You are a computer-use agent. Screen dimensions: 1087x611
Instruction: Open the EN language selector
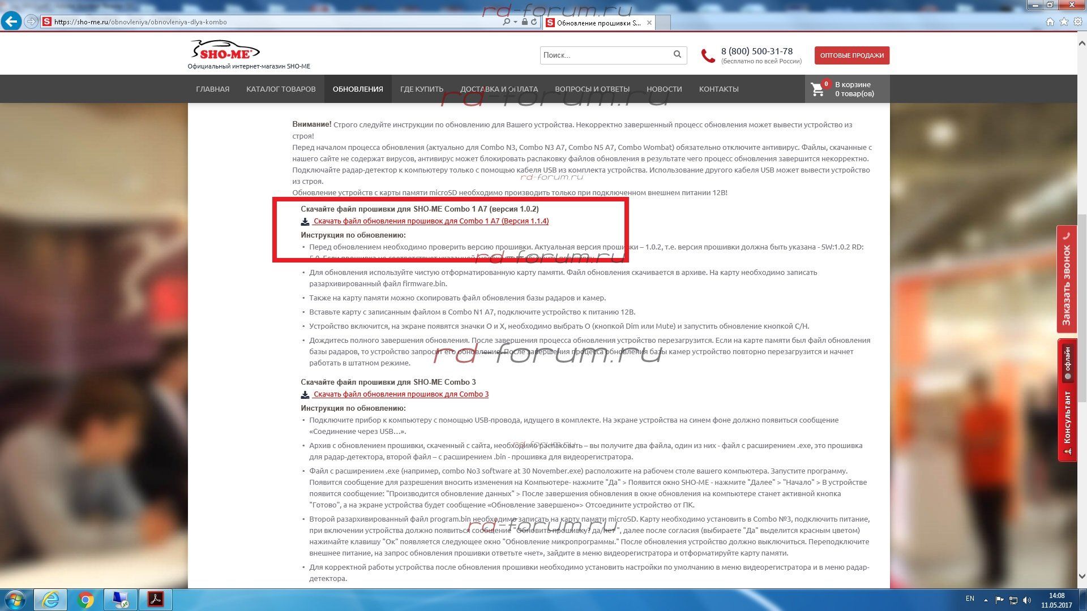(x=970, y=599)
